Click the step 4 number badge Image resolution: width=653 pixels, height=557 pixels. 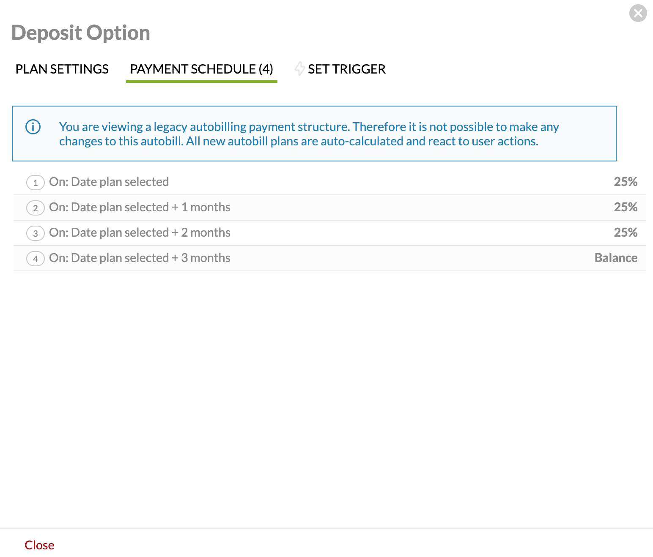coord(36,259)
